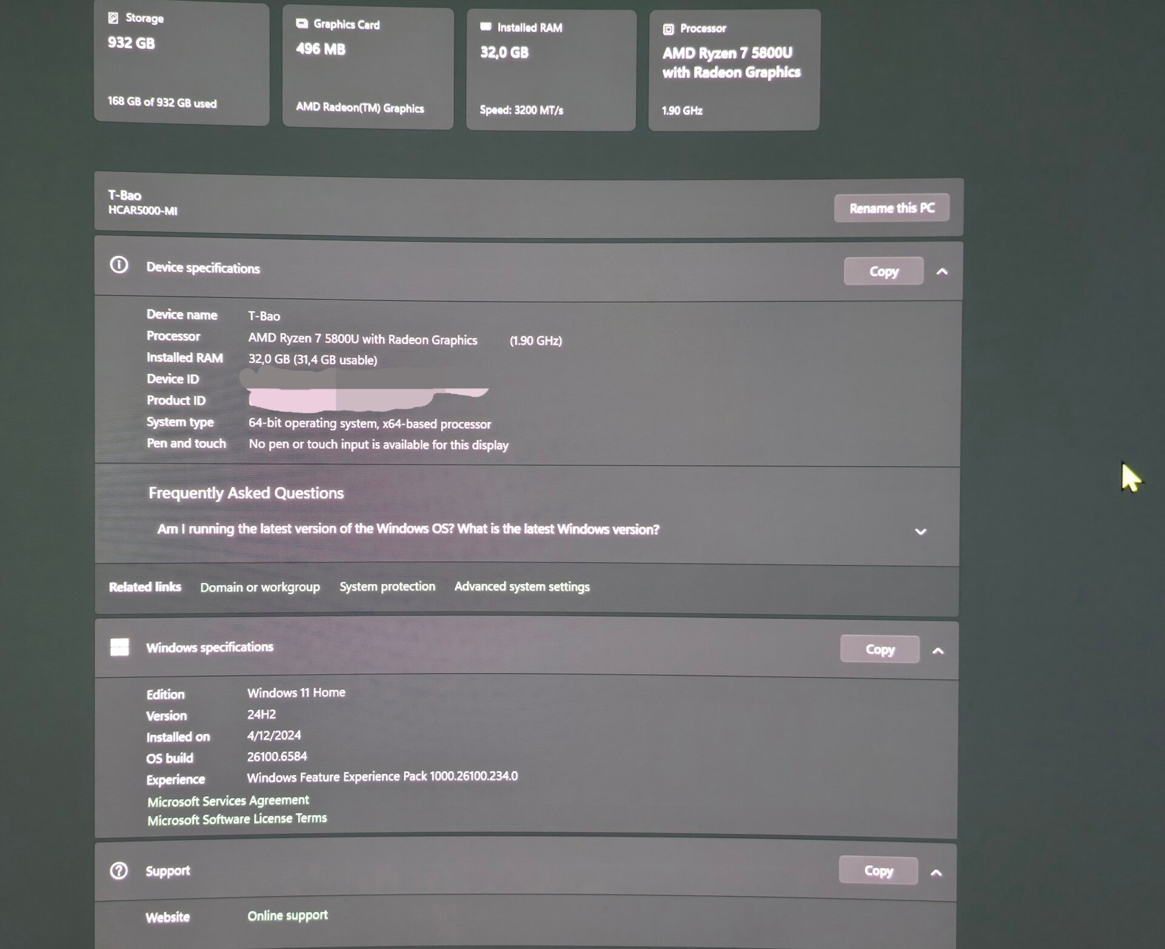Screen dimensions: 1165x949
Task: Select the Windows 11 Home edition value
Action: [x=296, y=692]
